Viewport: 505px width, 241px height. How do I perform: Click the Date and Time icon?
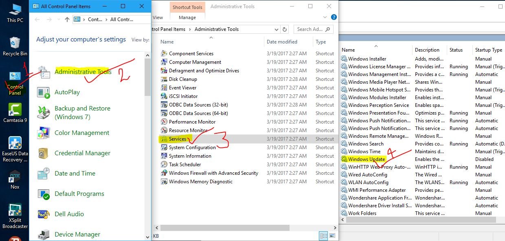pos(44,174)
